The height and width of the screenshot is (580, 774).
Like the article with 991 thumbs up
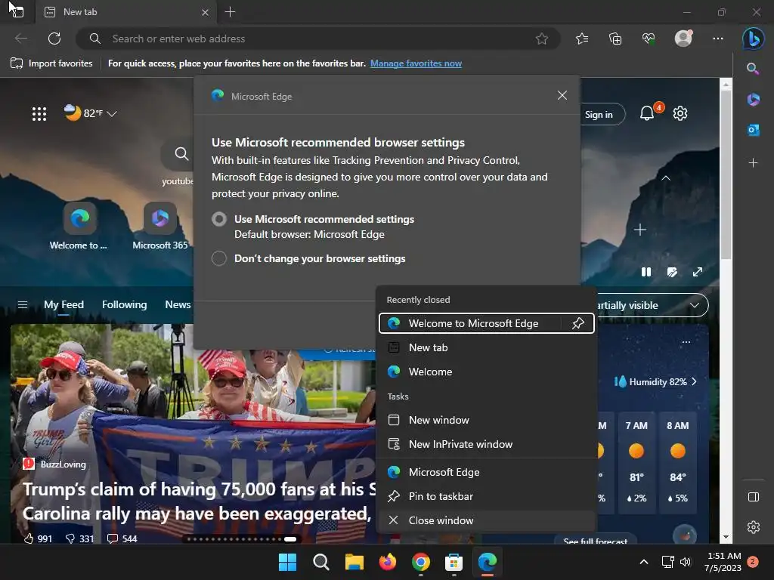coord(38,538)
